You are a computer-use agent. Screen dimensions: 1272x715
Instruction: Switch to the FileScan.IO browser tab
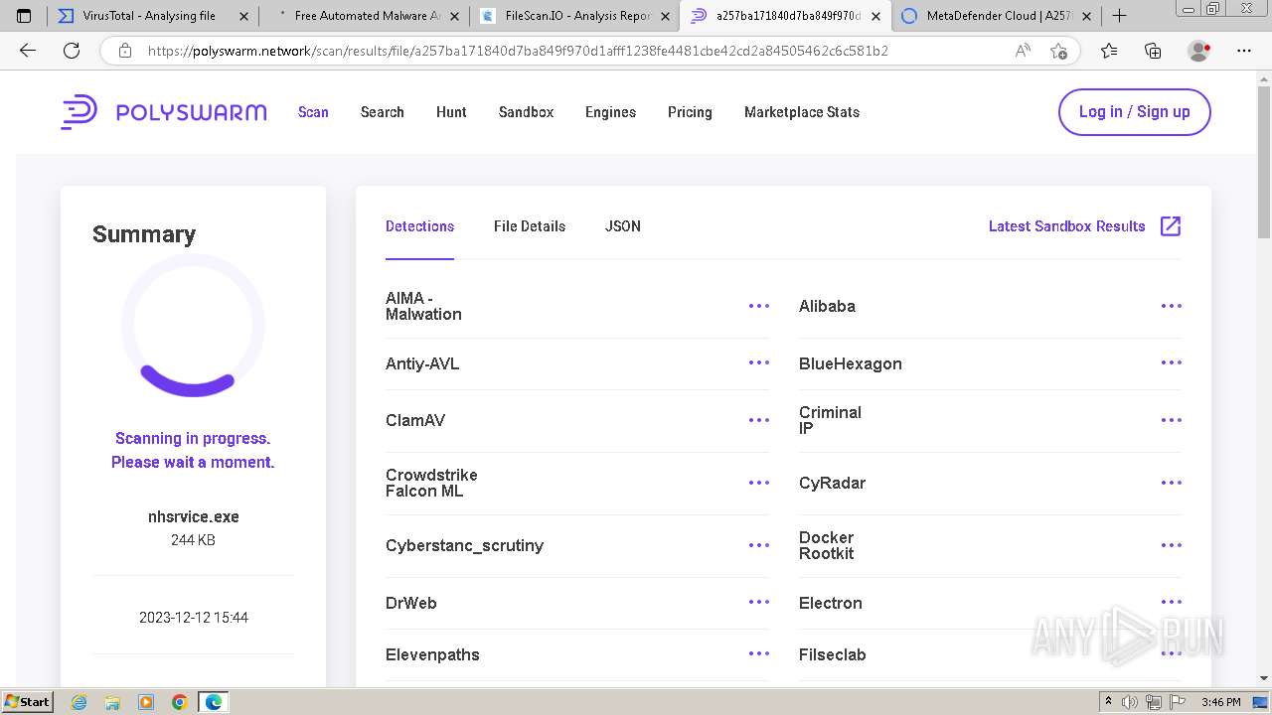(x=574, y=16)
